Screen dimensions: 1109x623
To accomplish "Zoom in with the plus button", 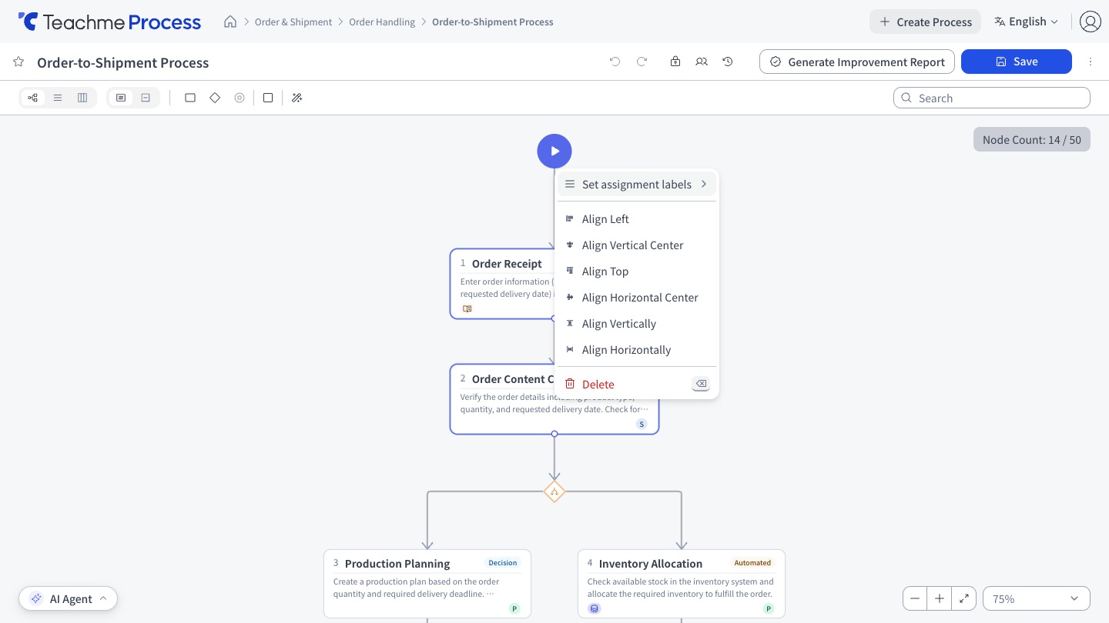I will 940,598.
